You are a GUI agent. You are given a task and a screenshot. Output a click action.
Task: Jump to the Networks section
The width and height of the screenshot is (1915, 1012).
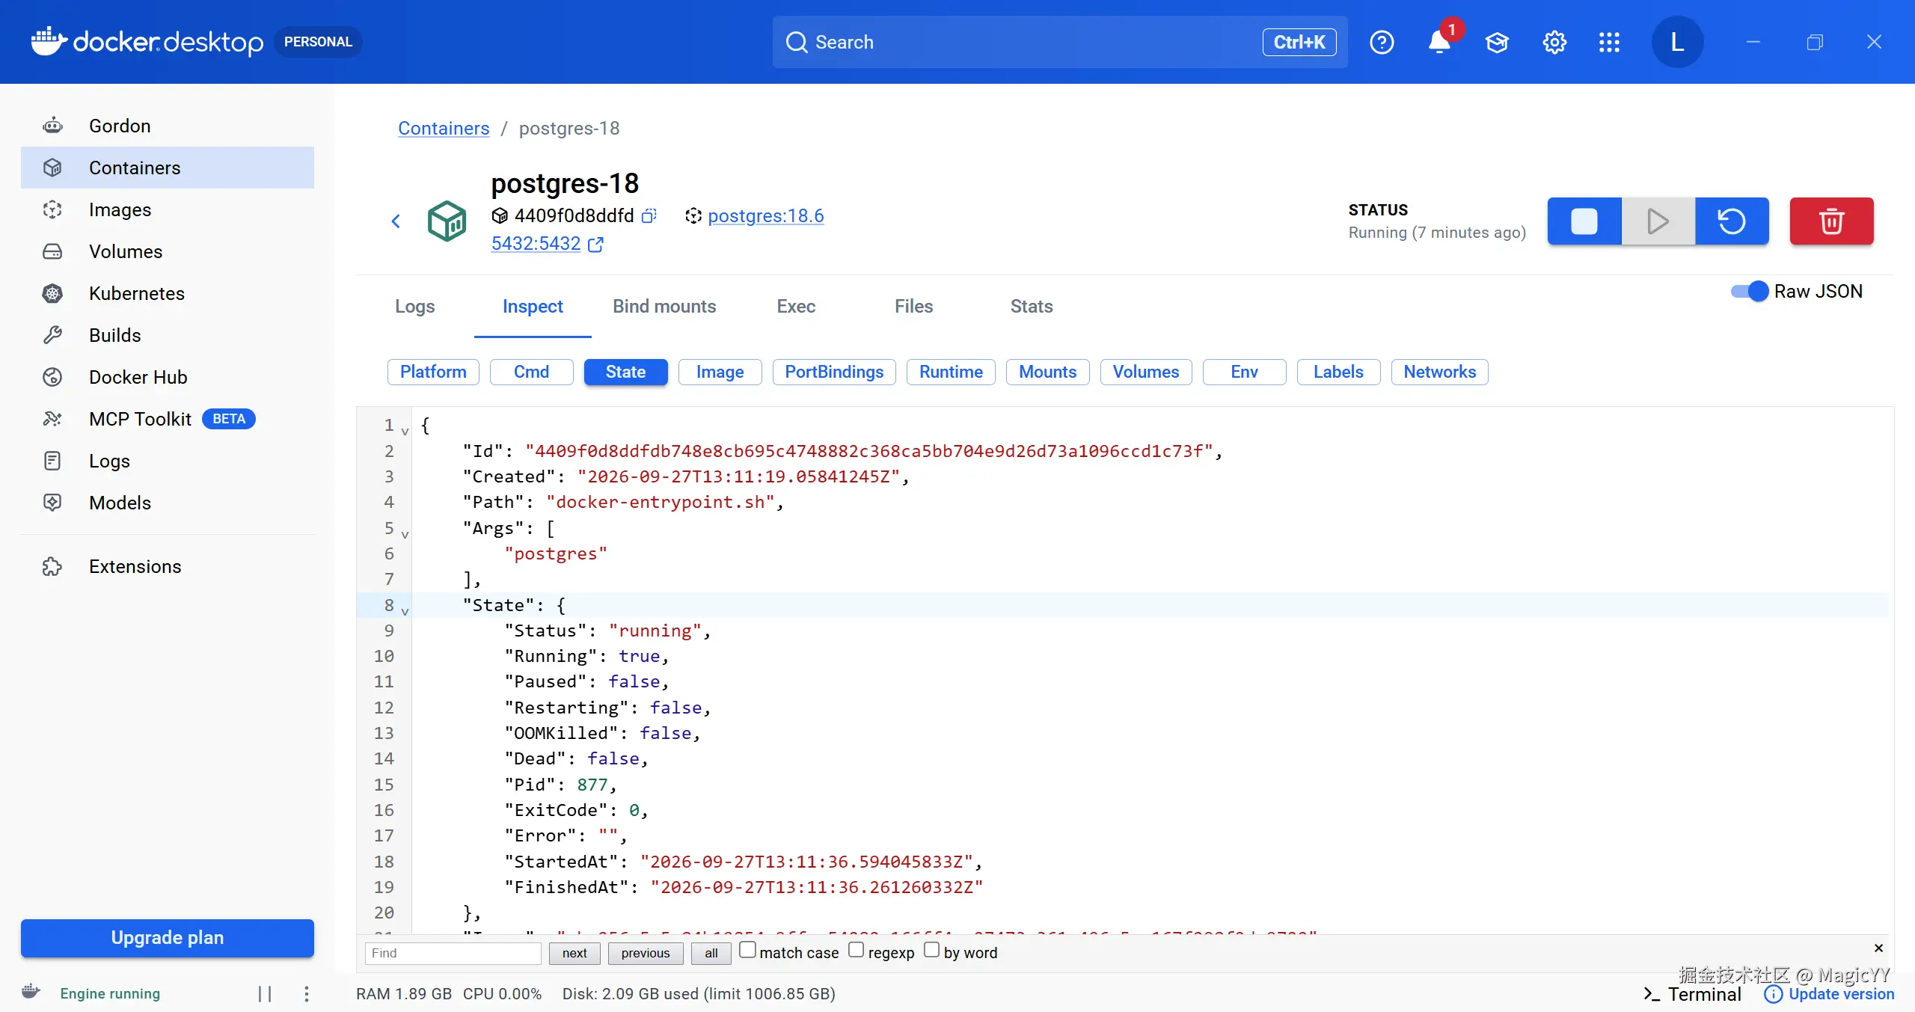(x=1439, y=372)
